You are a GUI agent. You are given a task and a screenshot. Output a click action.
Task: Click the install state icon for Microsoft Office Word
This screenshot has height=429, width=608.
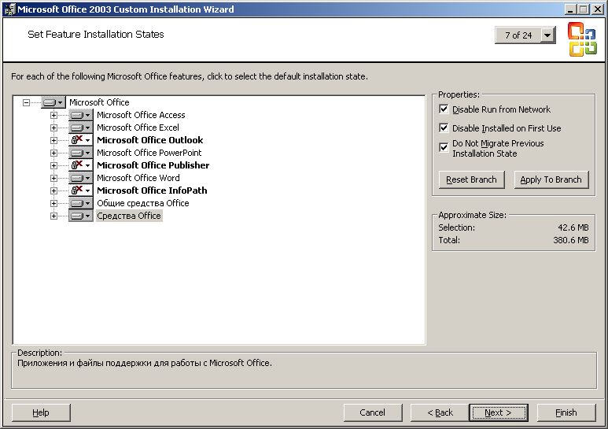(x=80, y=178)
